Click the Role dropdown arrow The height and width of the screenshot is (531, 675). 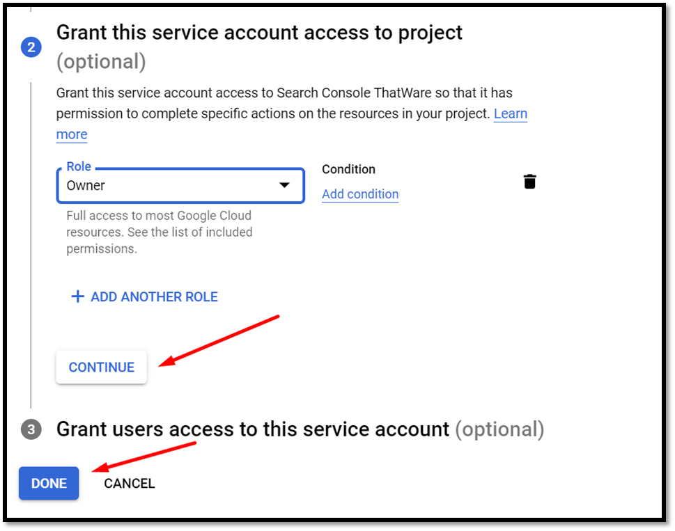point(284,185)
